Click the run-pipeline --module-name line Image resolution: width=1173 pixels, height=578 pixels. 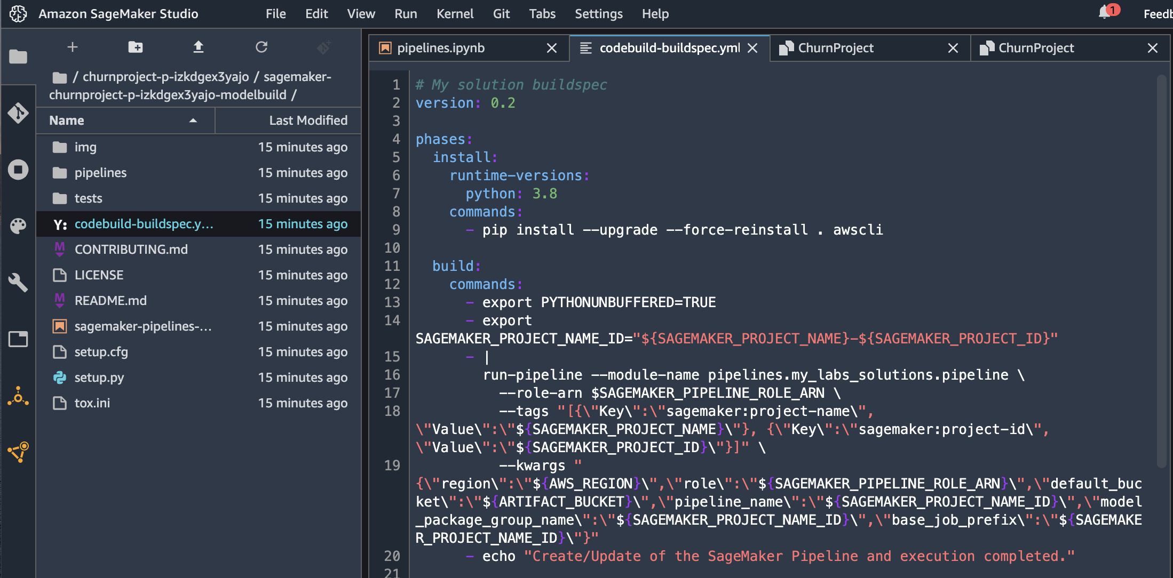754,375
